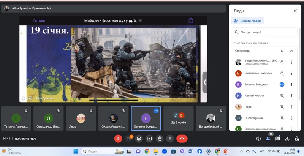This screenshot has height=156, width=304.
Task: Open the Windows Start menu
Action: (76, 151)
